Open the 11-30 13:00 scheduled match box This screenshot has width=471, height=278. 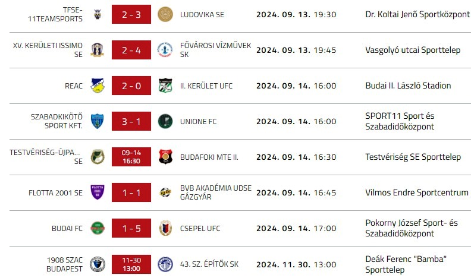click(131, 264)
